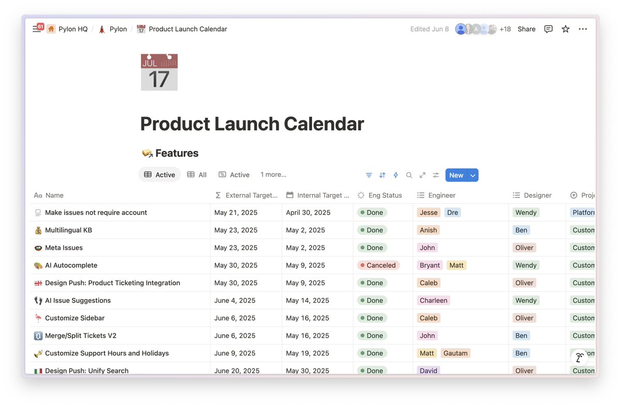Click the Bryant engineer tag
Image resolution: width=621 pixels, height=406 pixels.
click(x=430, y=265)
